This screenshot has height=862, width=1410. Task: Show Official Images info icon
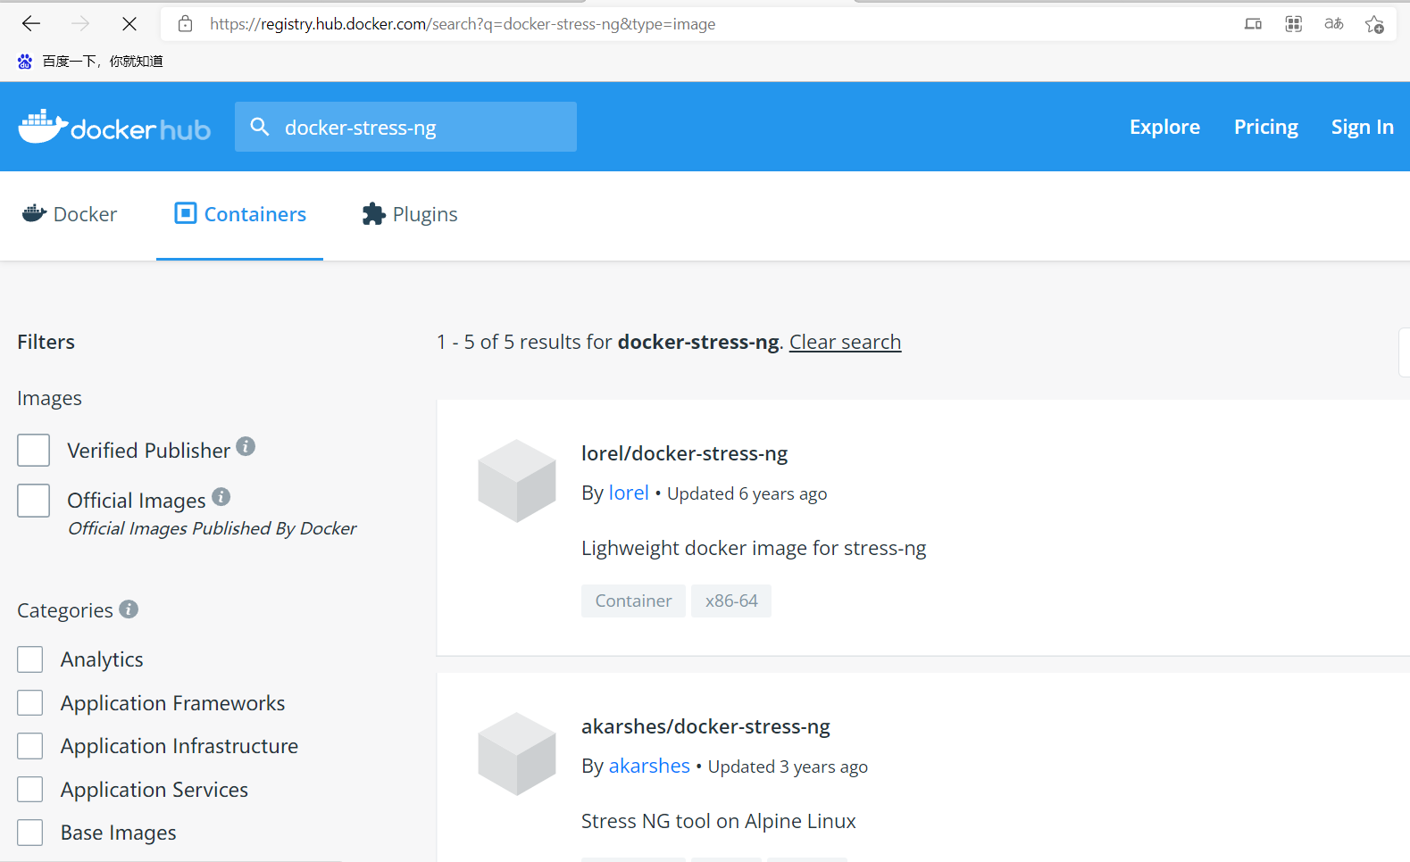point(221,496)
